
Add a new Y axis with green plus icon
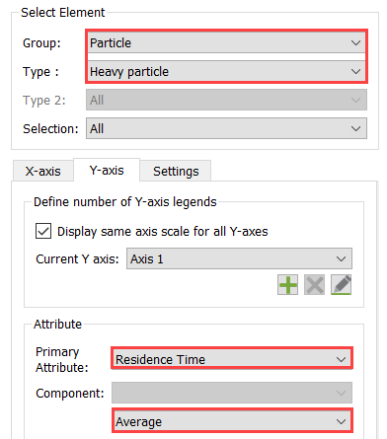click(287, 285)
